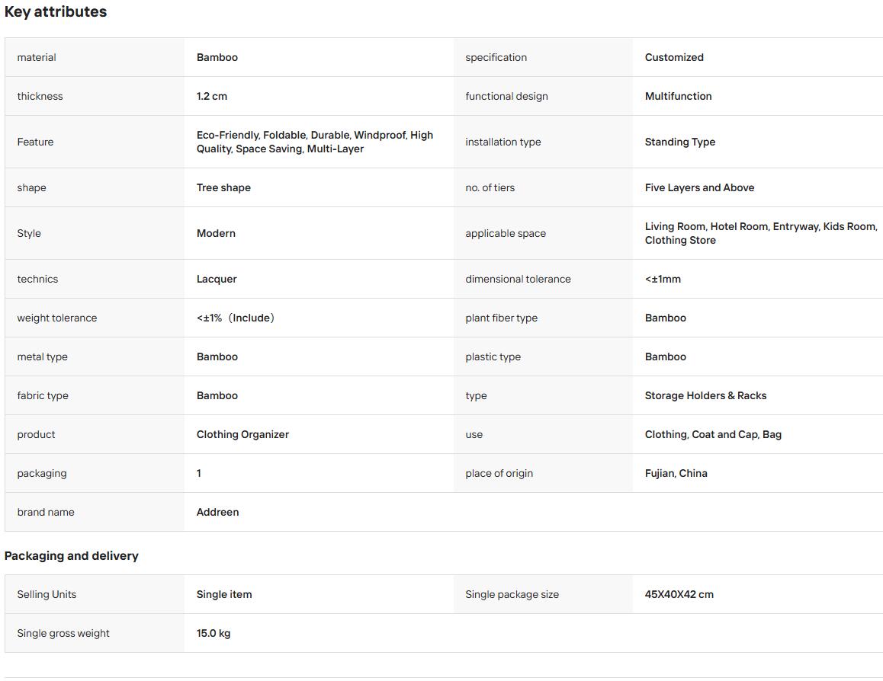Click Storage Holders & Racks type
883x681 pixels.
(705, 395)
